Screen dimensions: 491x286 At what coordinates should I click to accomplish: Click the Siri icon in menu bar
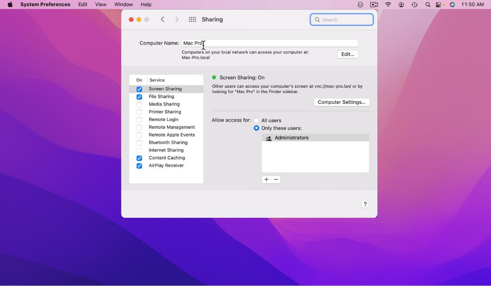coord(452,4)
